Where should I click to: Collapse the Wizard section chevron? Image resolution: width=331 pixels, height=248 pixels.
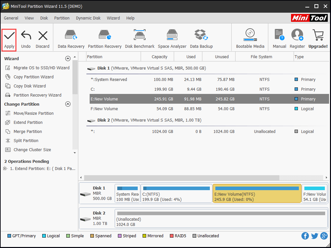[x=68, y=59]
